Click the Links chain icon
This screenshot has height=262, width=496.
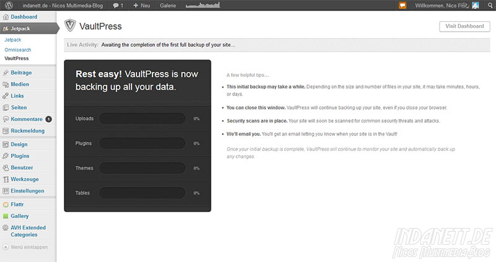6,96
